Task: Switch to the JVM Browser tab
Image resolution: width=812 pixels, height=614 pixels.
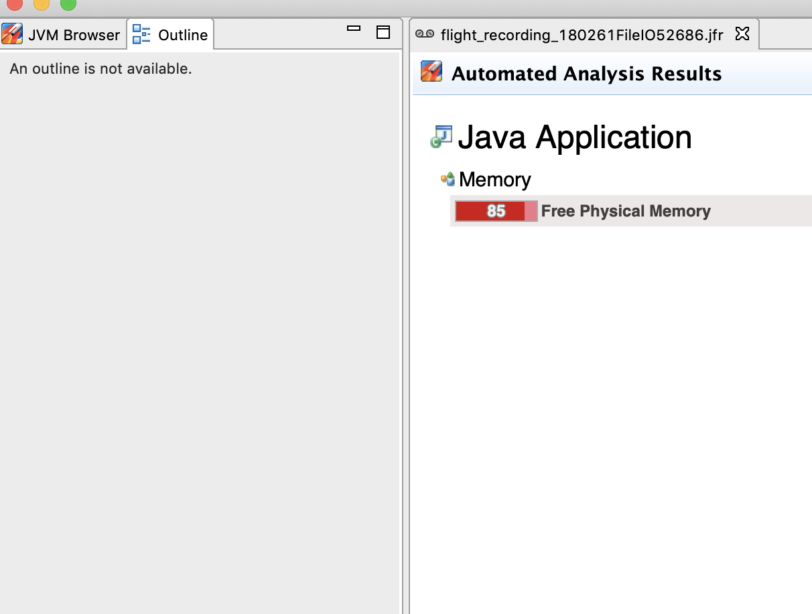Action: (74, 35)
